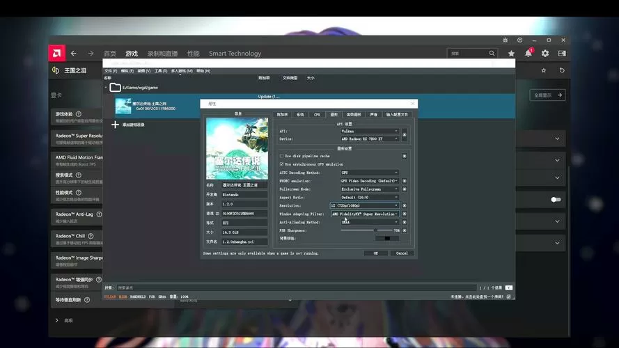Go forward with the right arrow in AMD Software
The image size is (619, 348).
(91, 54)
